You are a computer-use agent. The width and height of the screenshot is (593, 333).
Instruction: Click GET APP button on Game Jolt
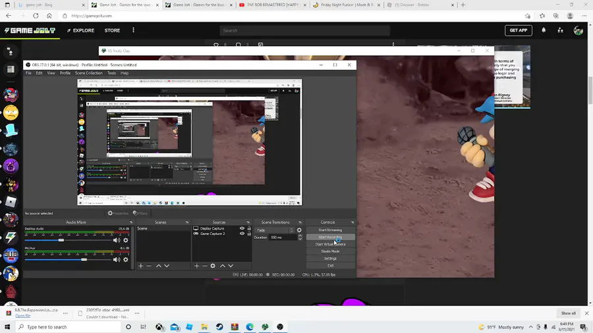[x=518, y=30]
